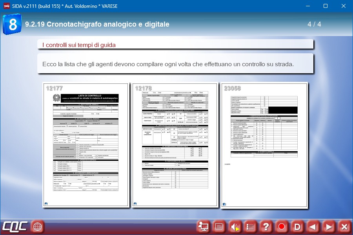Click the D button in bottom toolbar
353x235 pixels.
(x=297, y=226)
